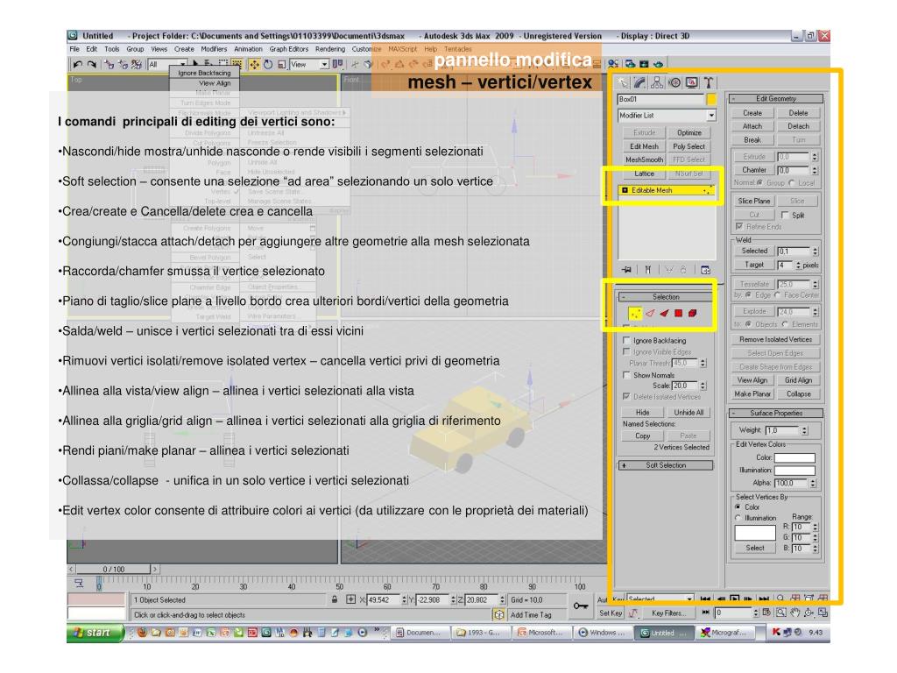Expand the Soft Selection rollout
The height and width of the screenshot is (673, 897).
click(666, 465)
